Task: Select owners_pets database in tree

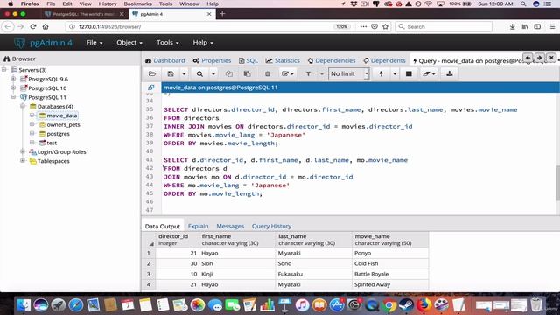Action: click(x=63, y=124)
